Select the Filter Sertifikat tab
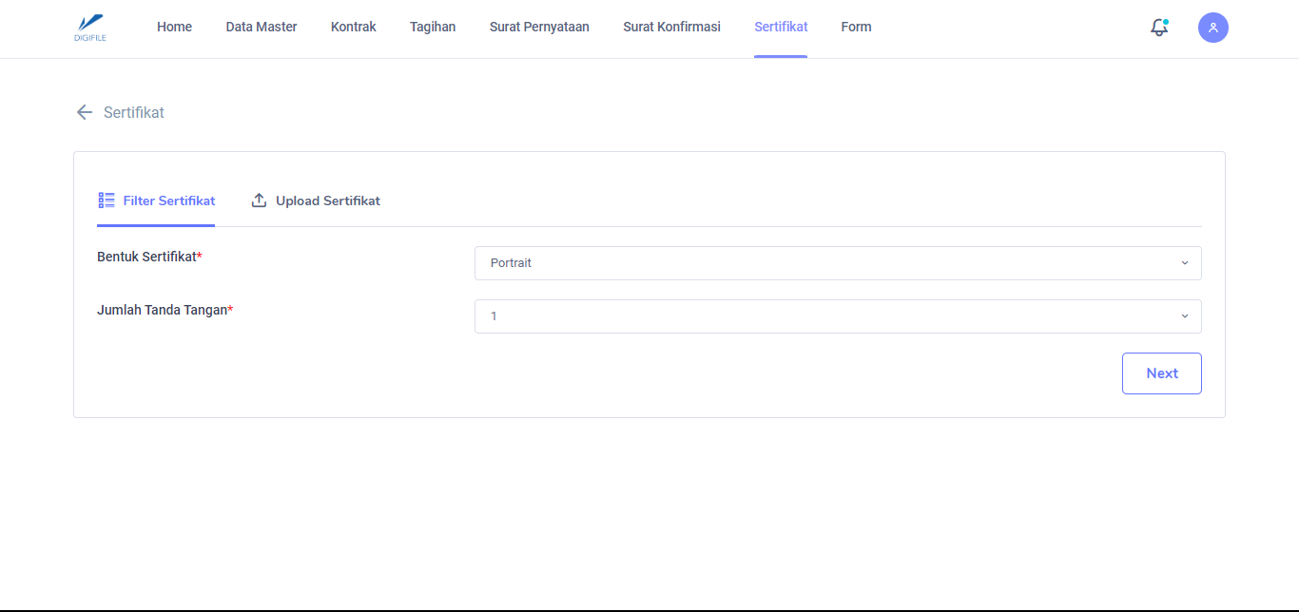Viewport: 1299px width, 612px height. click(x=168, y=201)
